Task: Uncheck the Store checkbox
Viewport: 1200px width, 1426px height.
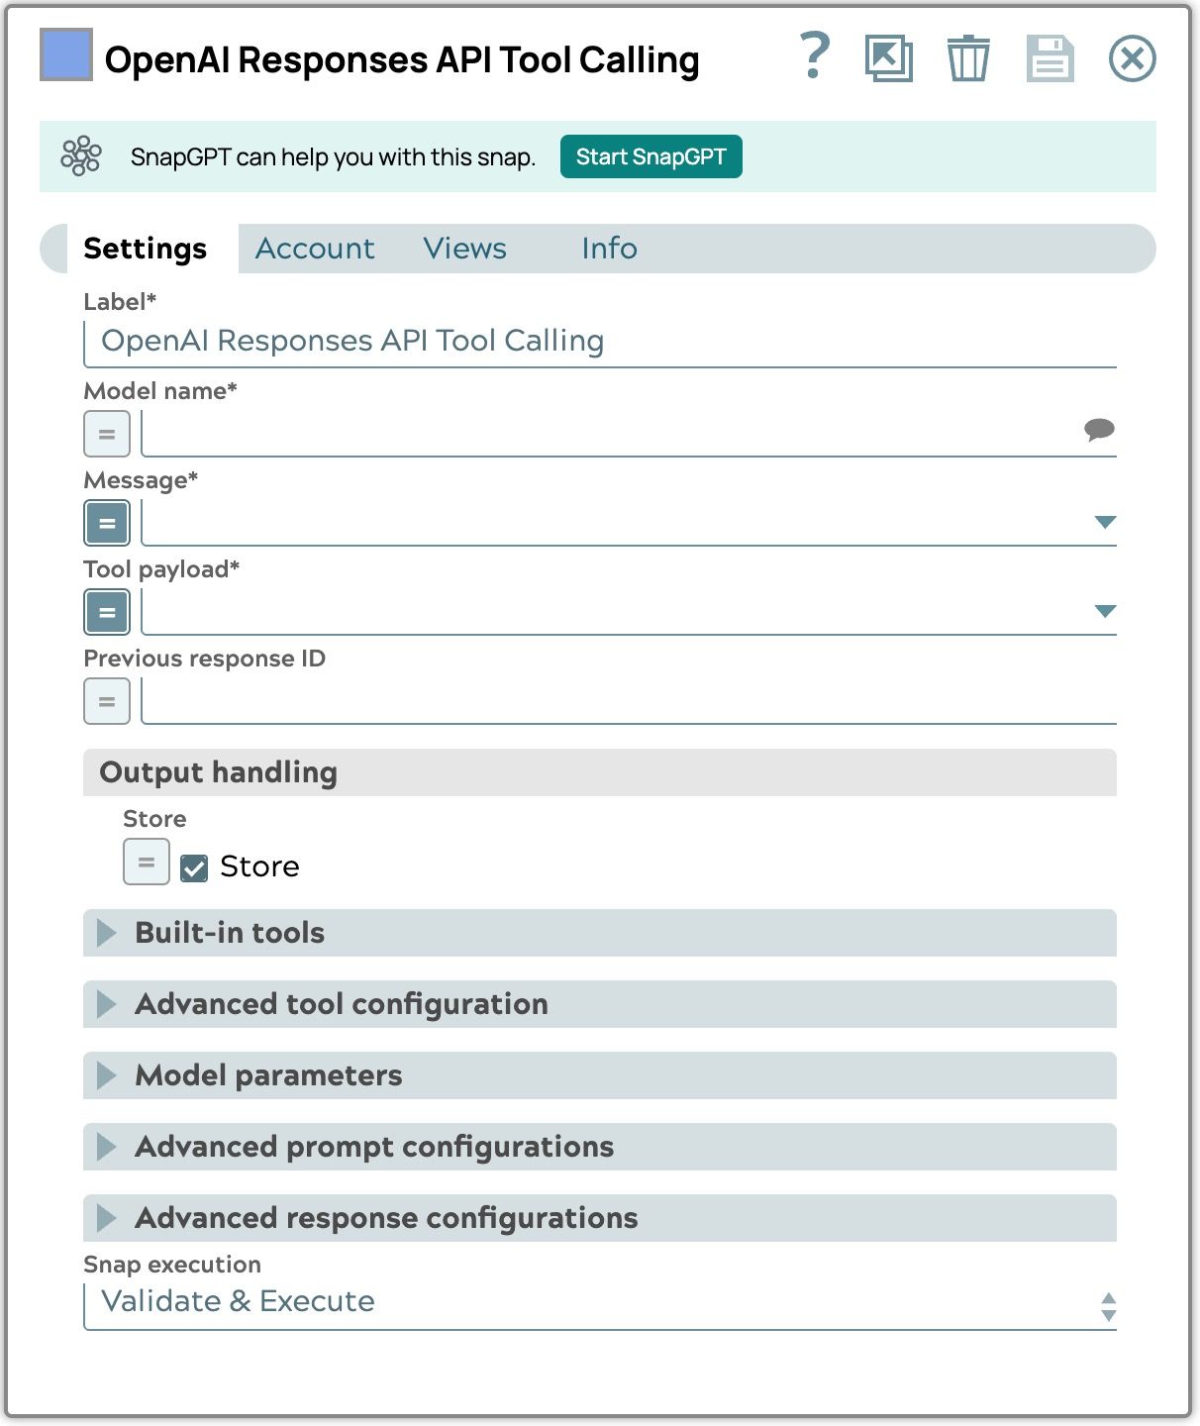Action: pos(194,867)
